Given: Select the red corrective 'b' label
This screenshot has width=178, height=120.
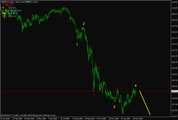Looking at the screenshot, I should pos(125,115).
